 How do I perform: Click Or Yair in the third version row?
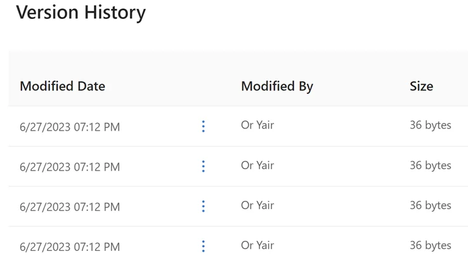[x=257, y=205]
